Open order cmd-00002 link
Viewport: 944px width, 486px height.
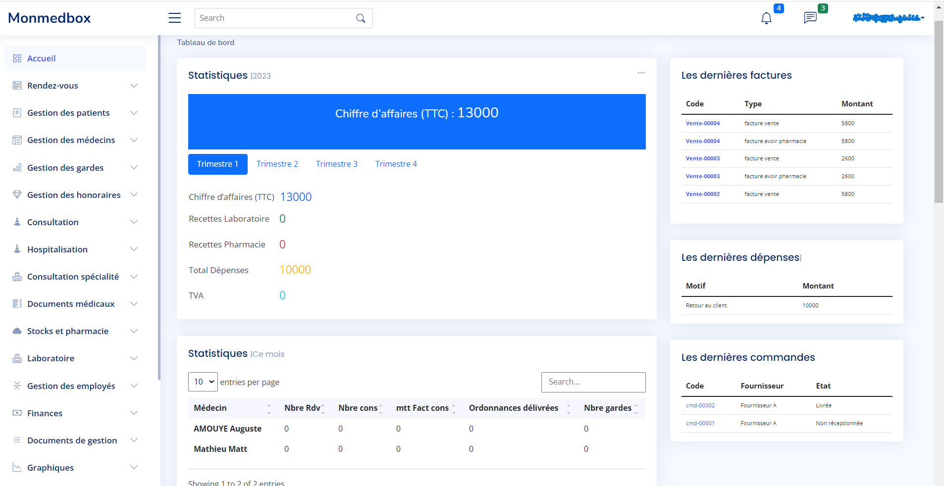700,405
